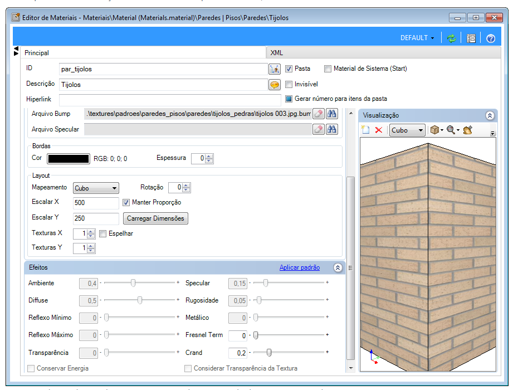Open the 3D box icon dropdown arrow

[x=442, y=130]
